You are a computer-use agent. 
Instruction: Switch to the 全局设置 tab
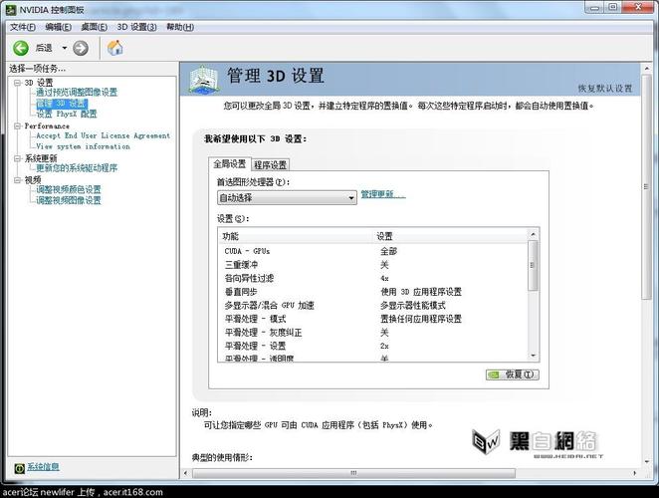click(230, 164)
